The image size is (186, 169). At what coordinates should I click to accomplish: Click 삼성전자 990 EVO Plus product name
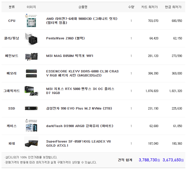[x=79, y=108]
